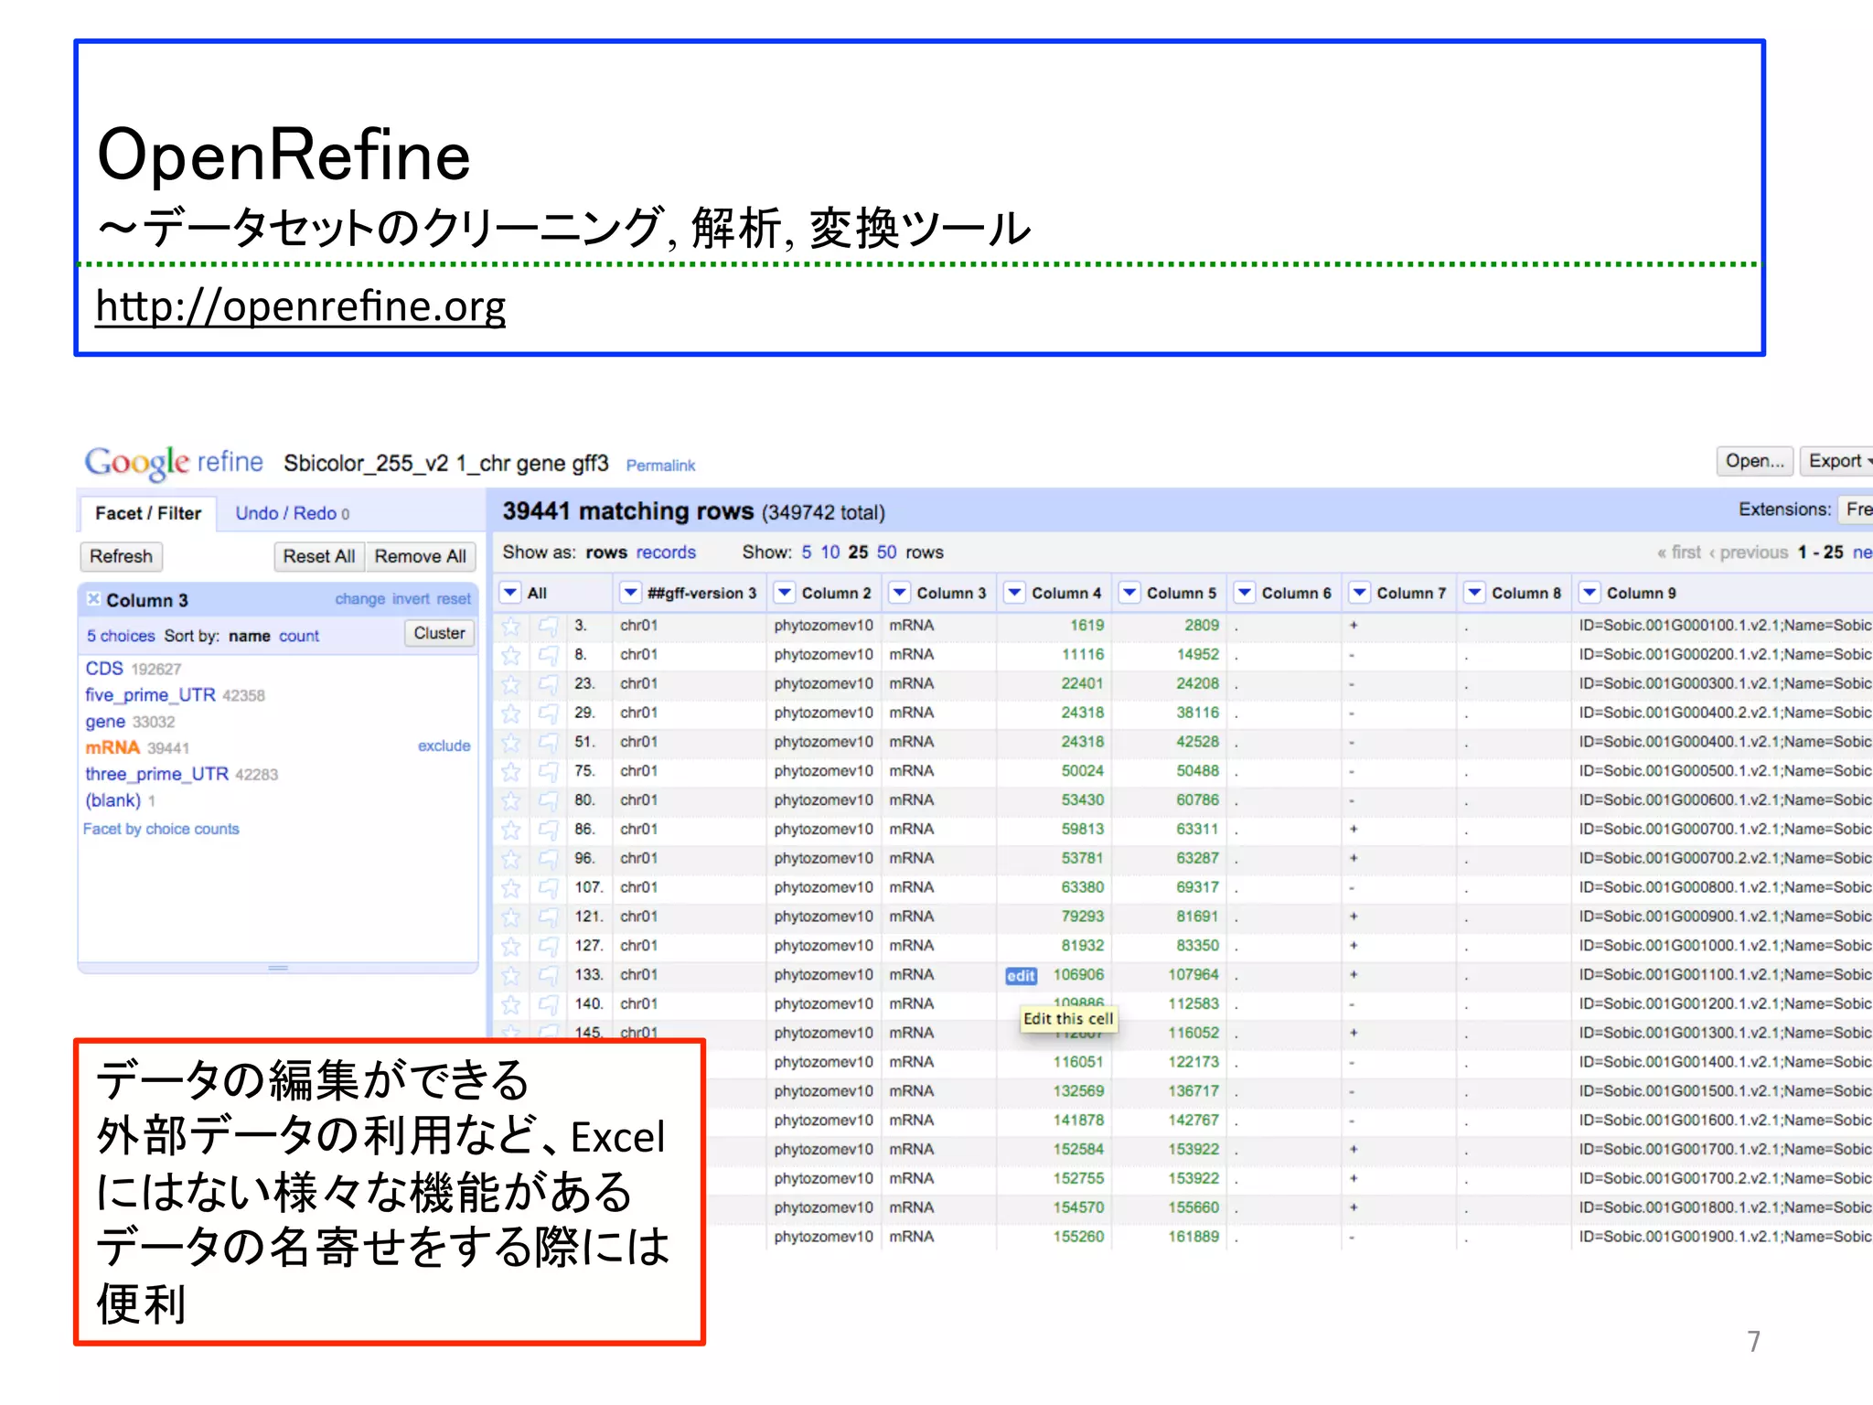
Task: Close the Column 3 facet panel
Action: coord(93,599)
